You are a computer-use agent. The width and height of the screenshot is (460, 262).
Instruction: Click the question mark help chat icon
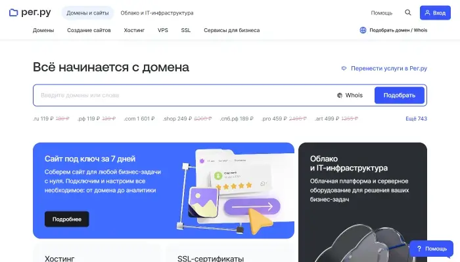(419, 248)
